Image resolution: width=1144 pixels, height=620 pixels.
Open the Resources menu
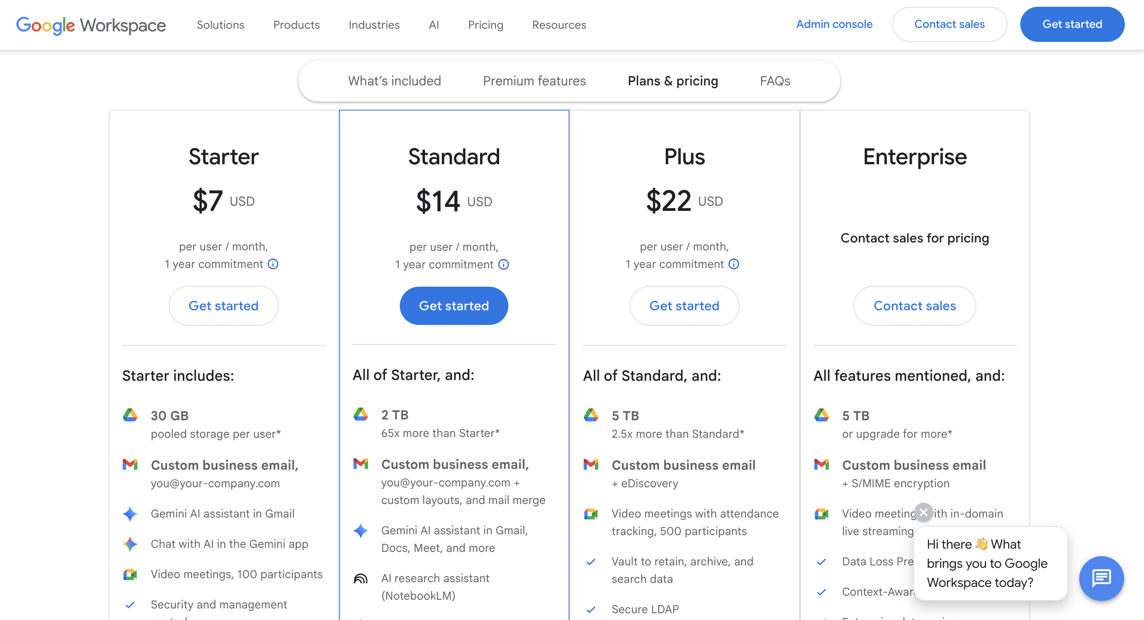coord(559,25)
